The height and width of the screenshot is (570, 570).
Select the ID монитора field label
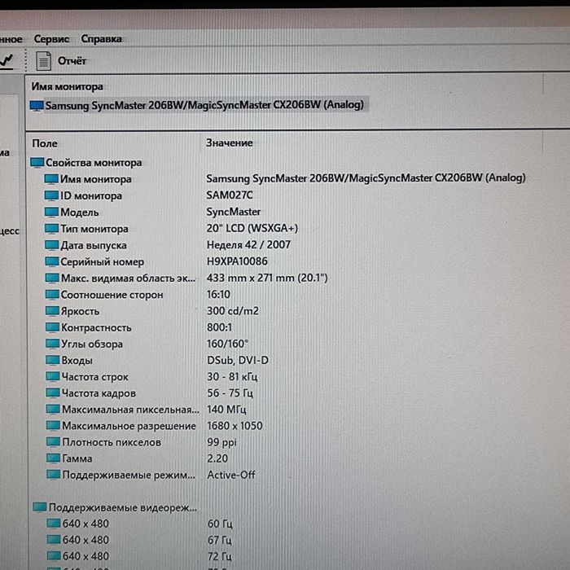[91, 195]
